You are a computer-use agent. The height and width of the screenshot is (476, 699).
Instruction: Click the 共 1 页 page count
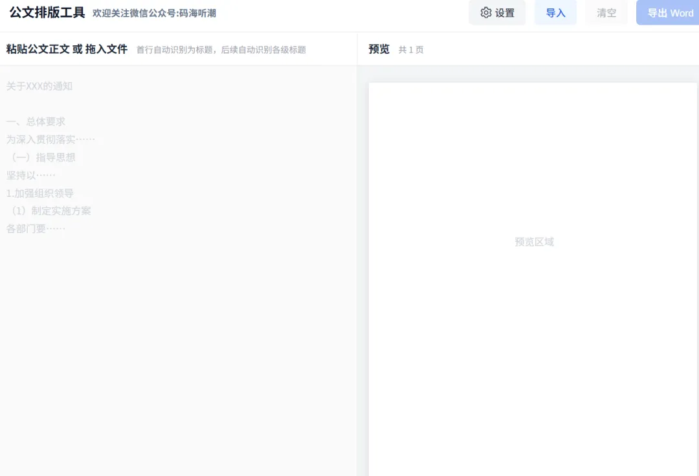click(411, 50)
